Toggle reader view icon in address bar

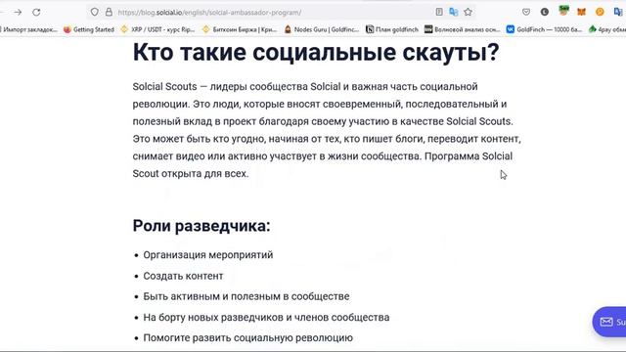click(x=439, y=12)
